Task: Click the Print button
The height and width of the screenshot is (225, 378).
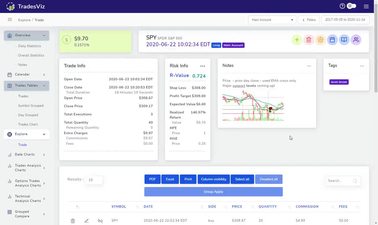Action: (188, 179)
